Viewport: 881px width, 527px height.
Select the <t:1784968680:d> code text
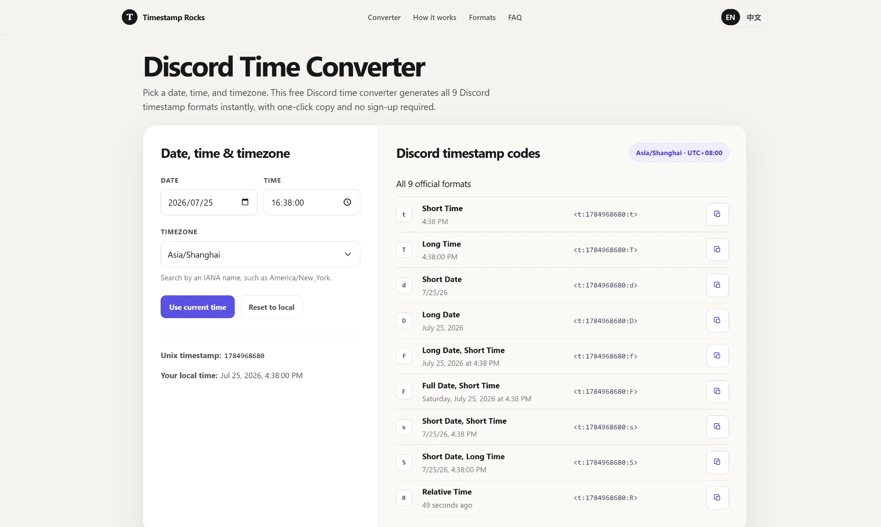(x=605, y=285)
